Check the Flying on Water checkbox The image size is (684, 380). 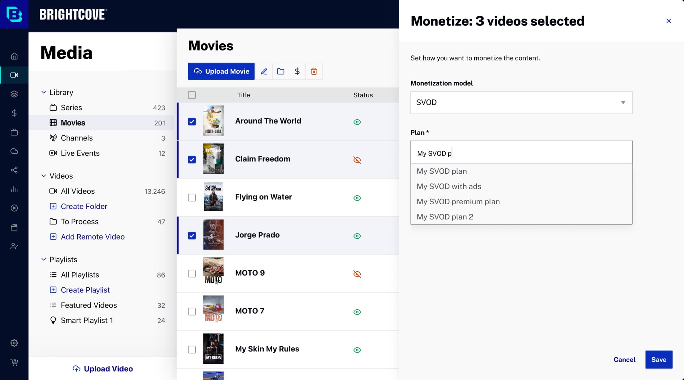click(x=192, y=197)
